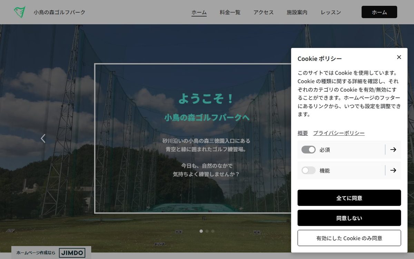
Task: Open the 施設案内 menu item
Action: pos(297,12)
